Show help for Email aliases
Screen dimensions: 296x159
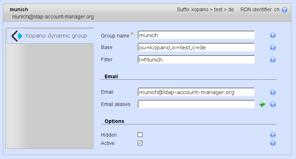(273, 105)
